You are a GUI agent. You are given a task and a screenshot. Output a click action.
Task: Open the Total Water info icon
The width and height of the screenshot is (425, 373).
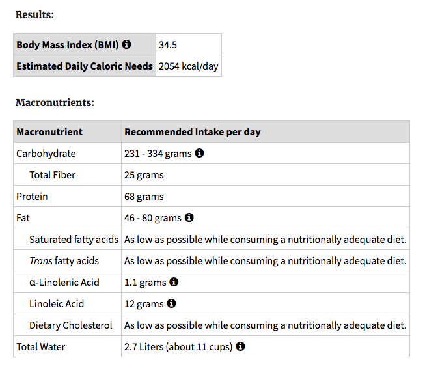[240, 346]
